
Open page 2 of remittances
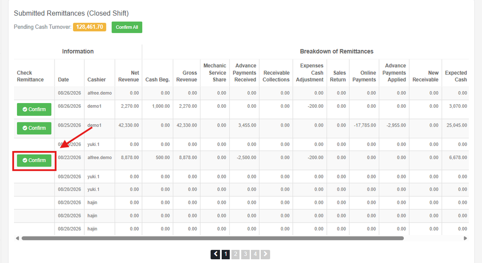click(235, 254)
